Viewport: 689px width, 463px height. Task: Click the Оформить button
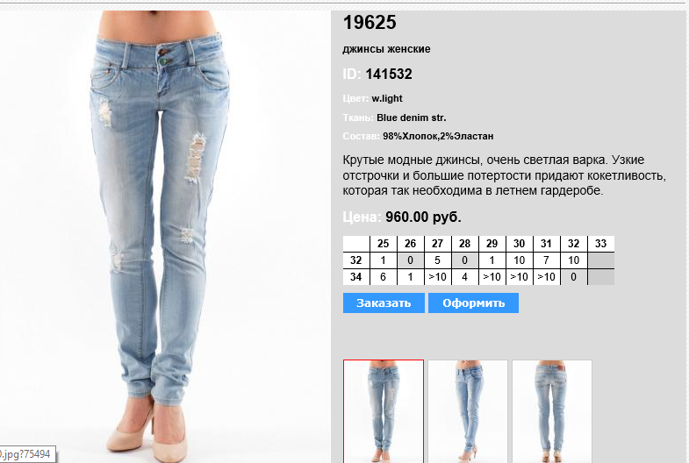pyautogui.click(x=473, y=303)
